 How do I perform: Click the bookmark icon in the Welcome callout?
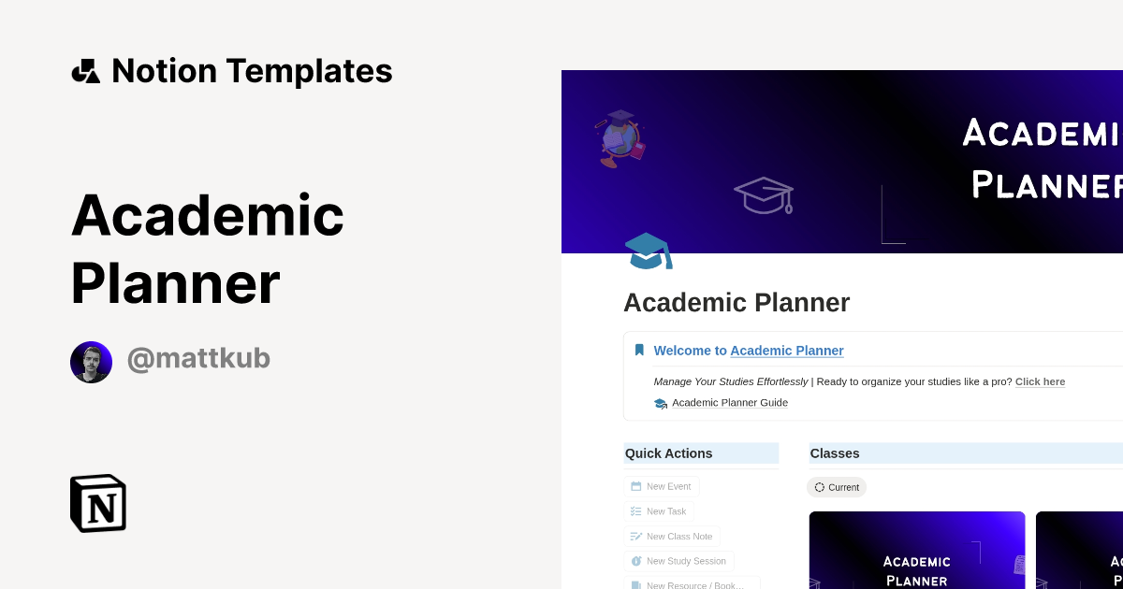coord(639,350)
